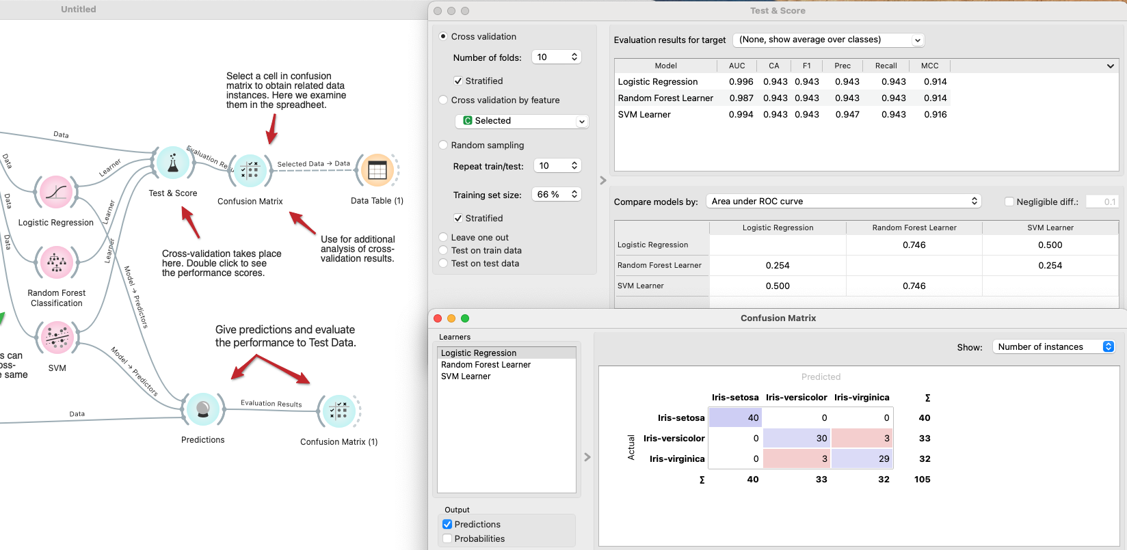Screen dimensions: 1127x550
Task: Open the Show Number of instances dropdown
Action: point(1052,347)
